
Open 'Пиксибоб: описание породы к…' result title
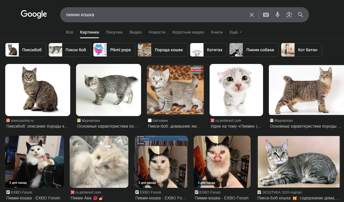click(37, 126)
